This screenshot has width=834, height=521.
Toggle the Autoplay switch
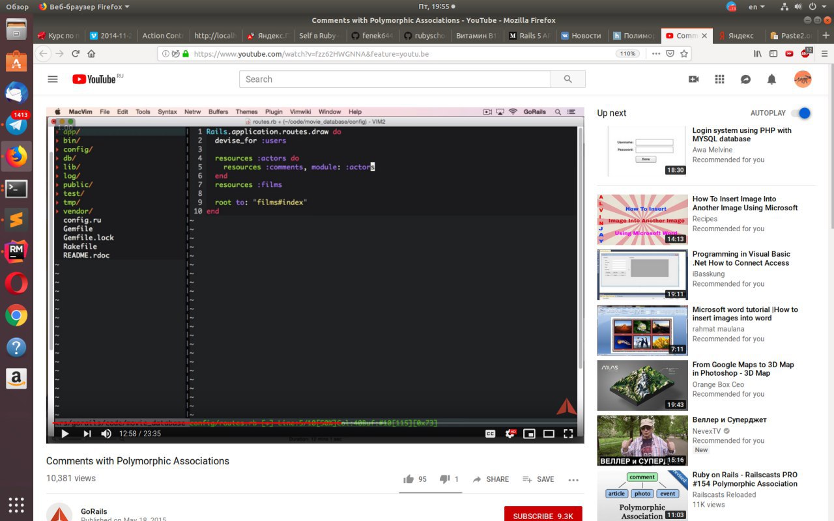click(801, 113)
